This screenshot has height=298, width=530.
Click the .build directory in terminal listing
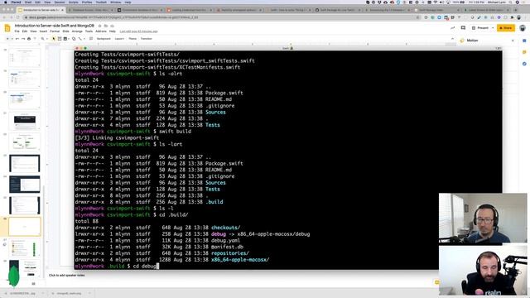click(214, 202)
